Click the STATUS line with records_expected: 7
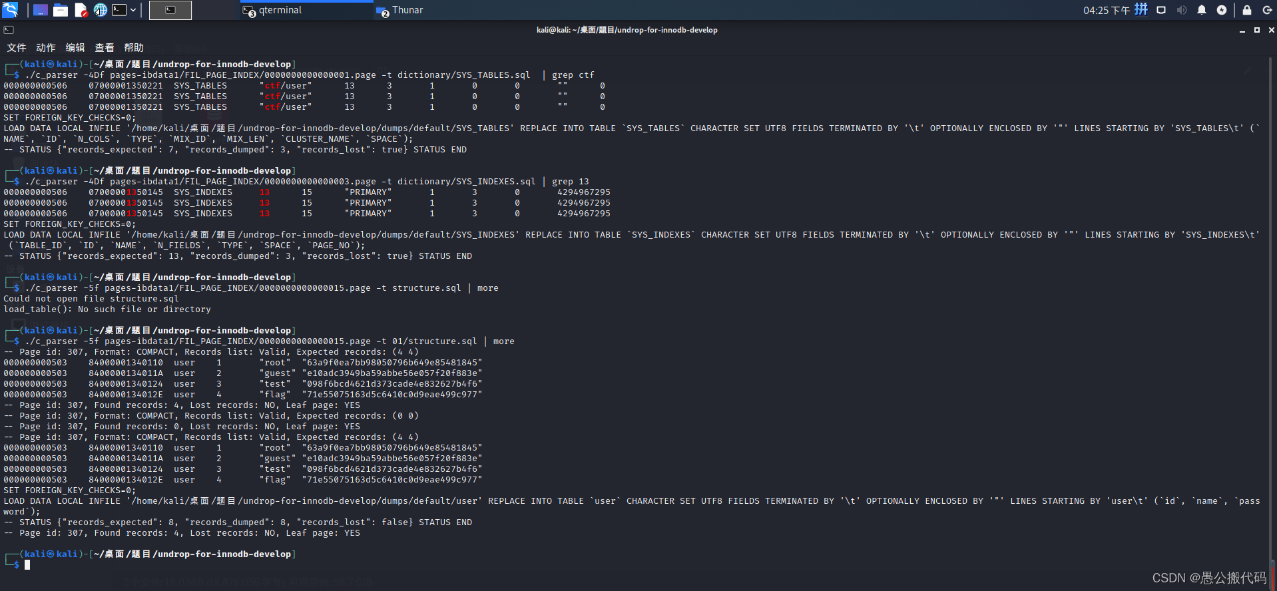This screenshot has width=1277, height=591. click(x=235, y=150)
